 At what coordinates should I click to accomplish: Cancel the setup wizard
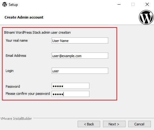(139, 124)
